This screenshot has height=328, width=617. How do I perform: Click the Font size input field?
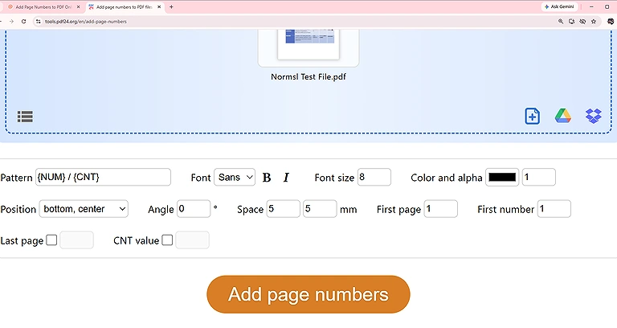click(x=374, y=177)
